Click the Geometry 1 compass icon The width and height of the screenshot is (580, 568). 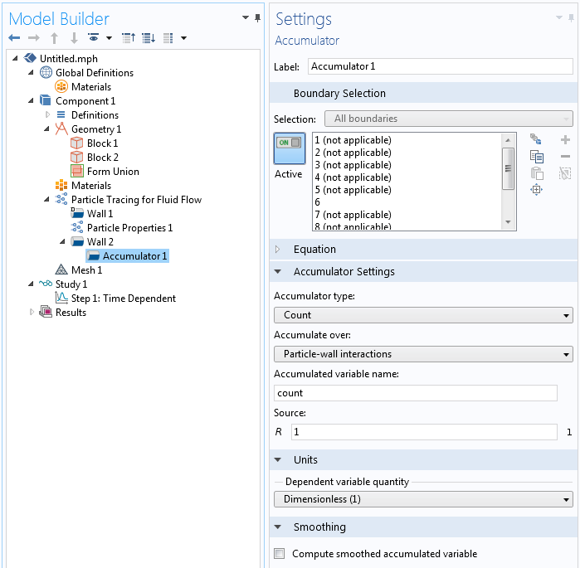tap(61, 129)
